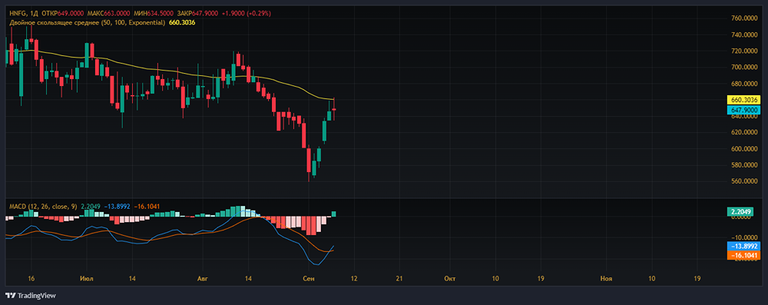Click the Окт label on time axis

click(449, 278)
